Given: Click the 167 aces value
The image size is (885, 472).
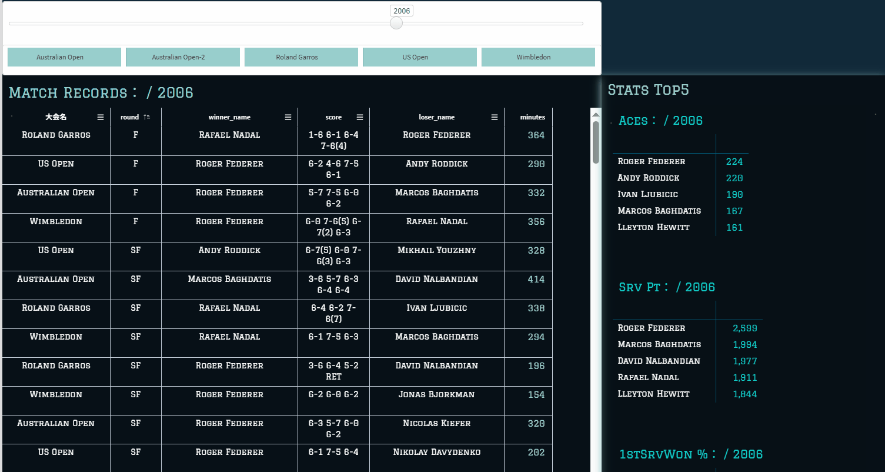Looking at the screenshot, I should click(734, 211).
